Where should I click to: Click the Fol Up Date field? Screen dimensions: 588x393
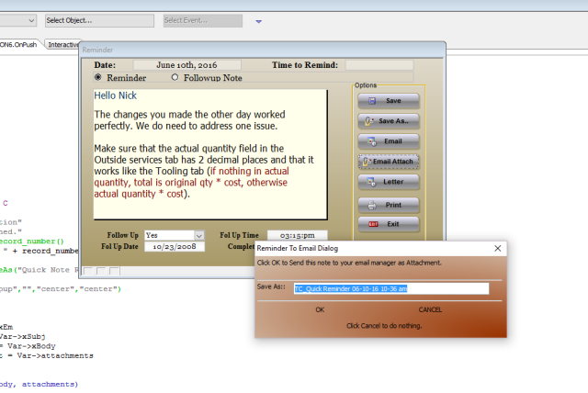174,249
